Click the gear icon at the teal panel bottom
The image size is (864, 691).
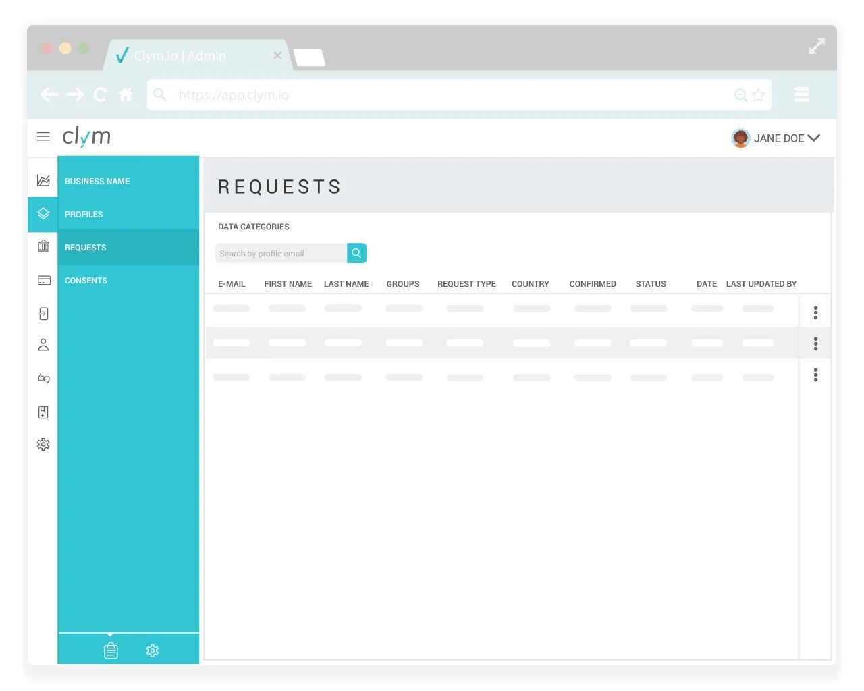[x=153, y=651]
